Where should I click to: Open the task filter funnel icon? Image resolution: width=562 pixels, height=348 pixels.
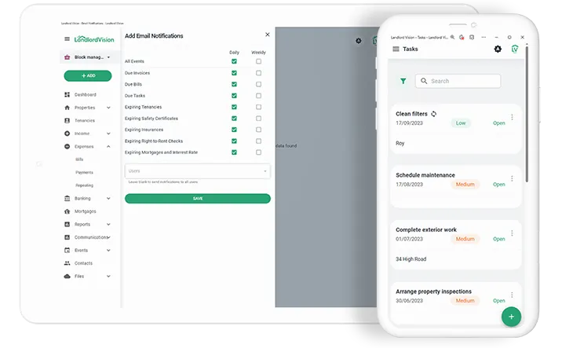pos(403,81)
